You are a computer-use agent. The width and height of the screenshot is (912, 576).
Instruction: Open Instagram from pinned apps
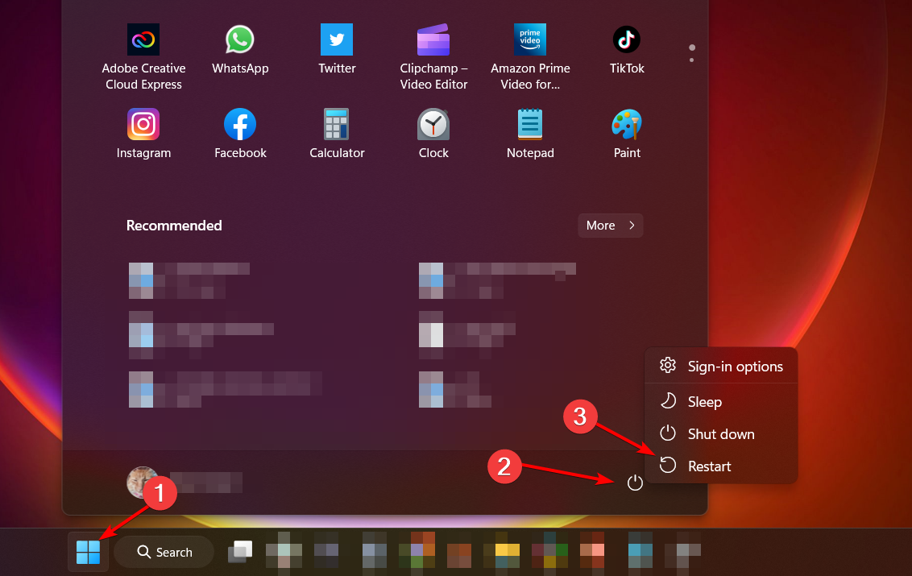point(143,134)
